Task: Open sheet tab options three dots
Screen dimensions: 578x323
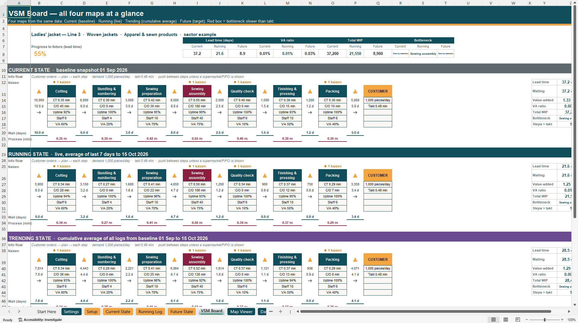Action: pos(290,312)
